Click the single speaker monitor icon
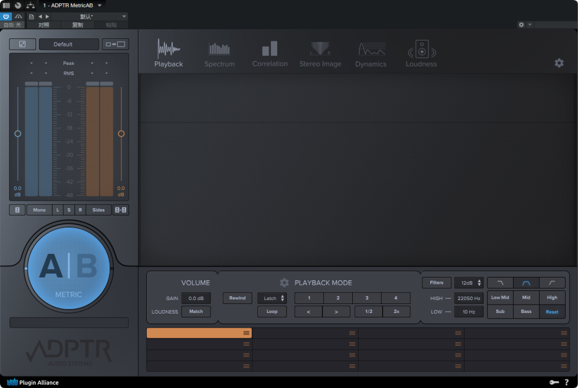 click(17, 210)
